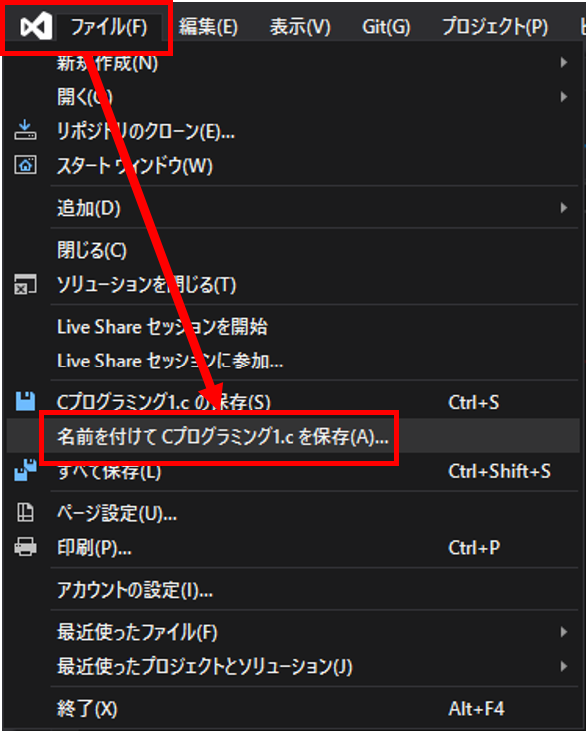Image resolution: width=586 pixels, height=731 pixels.
Task: Select Live Share セッションを開始
Action: [163, 327]
